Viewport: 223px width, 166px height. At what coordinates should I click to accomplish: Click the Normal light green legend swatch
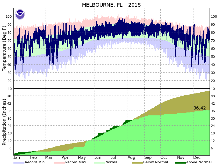pyautogui.click(x=99, y=163)
